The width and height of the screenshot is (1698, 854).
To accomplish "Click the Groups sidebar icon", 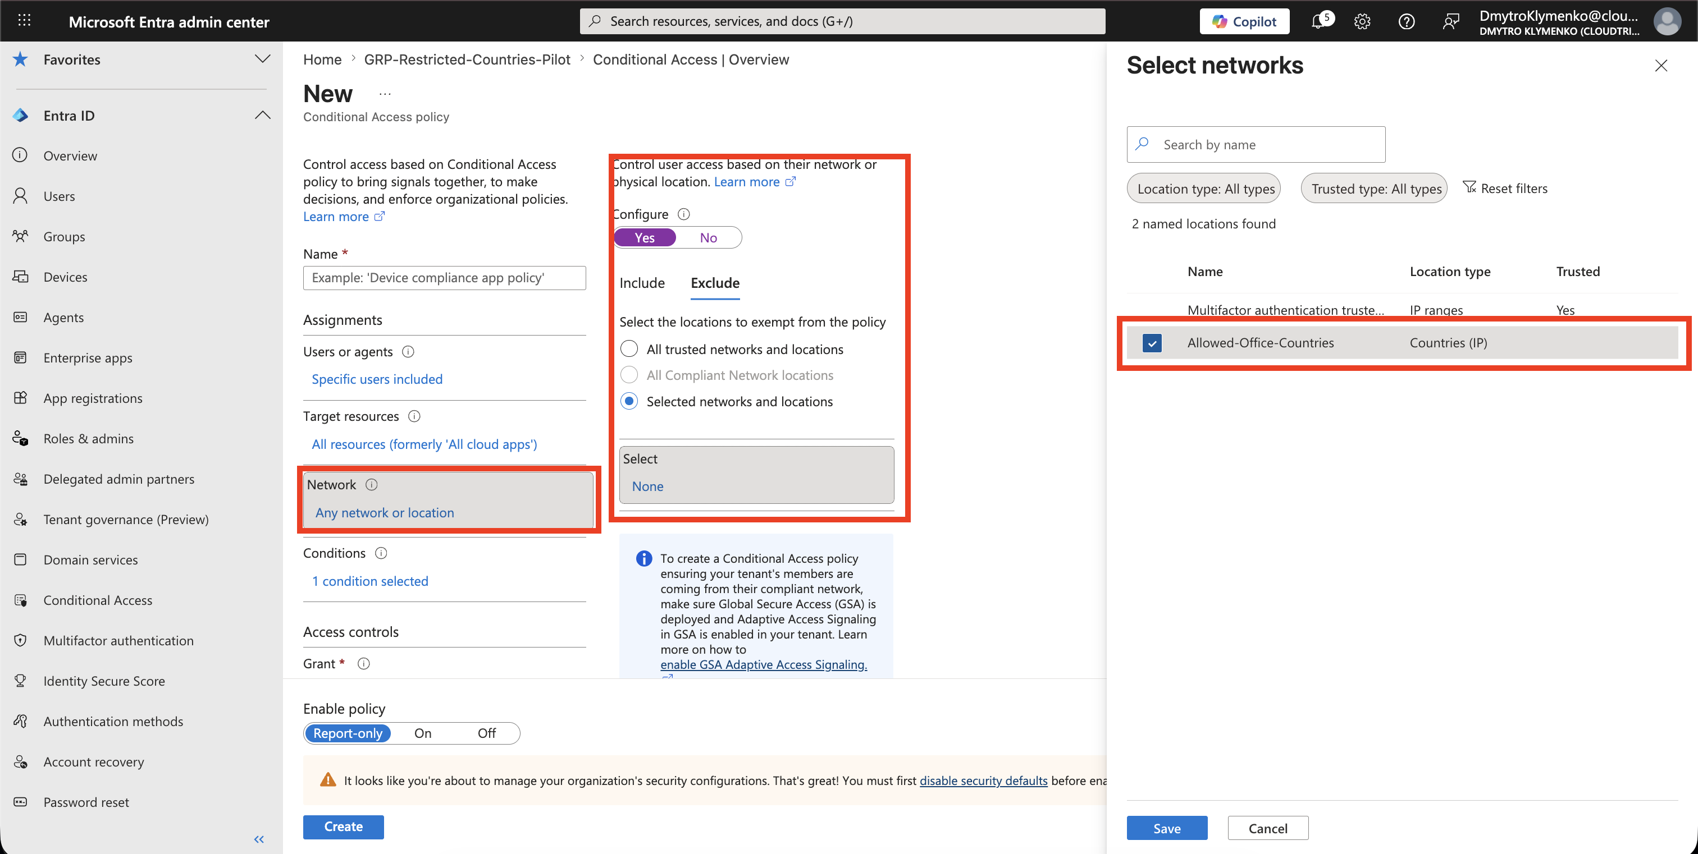I will [x=20, y=236].
